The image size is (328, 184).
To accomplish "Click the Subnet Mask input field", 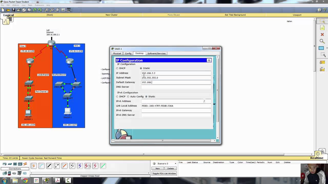I will click(176, 78).
